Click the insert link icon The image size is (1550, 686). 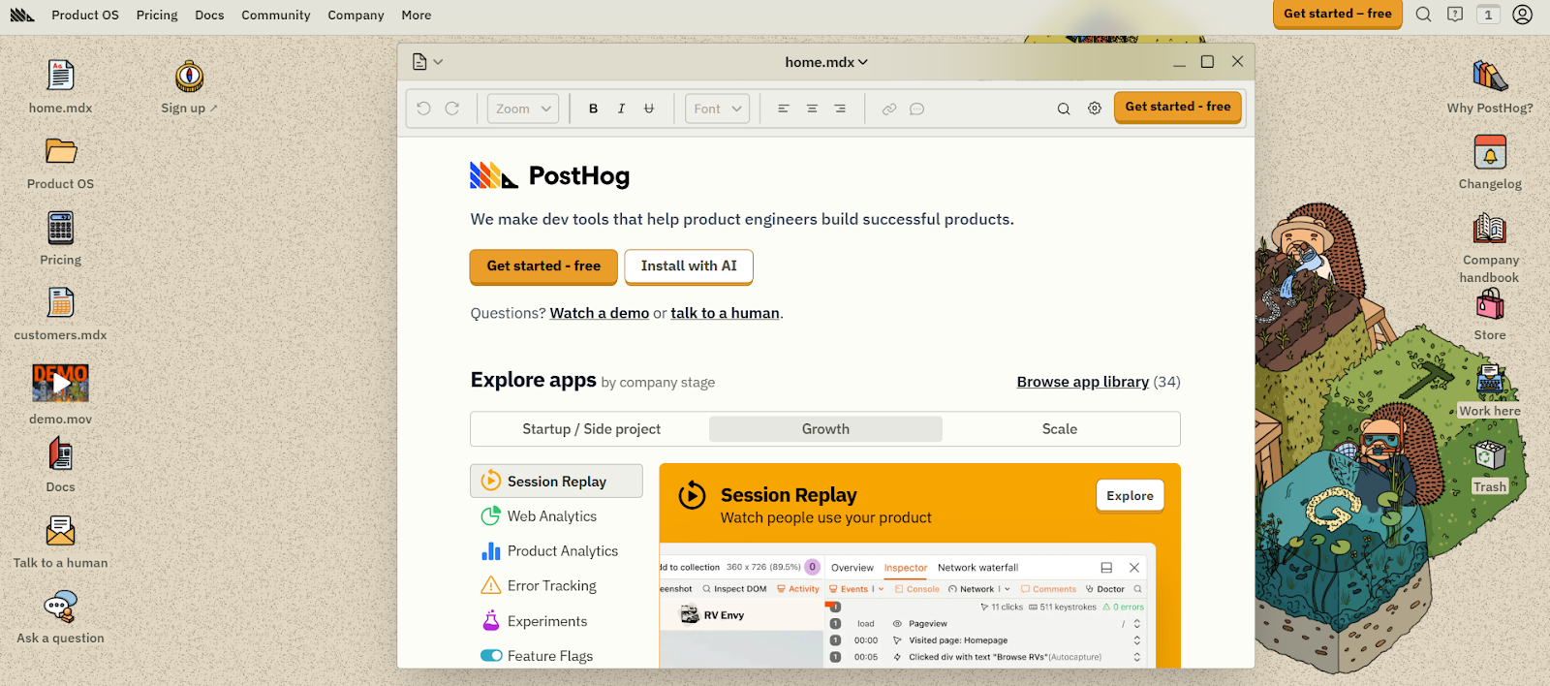888,109
